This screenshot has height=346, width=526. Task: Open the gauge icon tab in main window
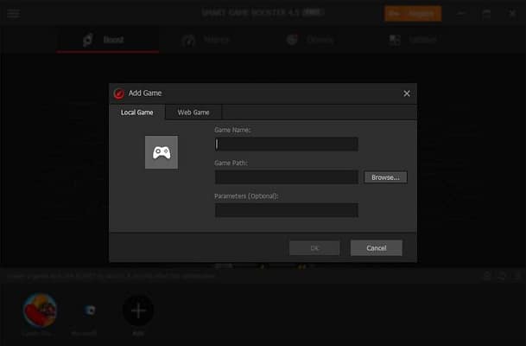pyautogui.click(x=206, y=40)
